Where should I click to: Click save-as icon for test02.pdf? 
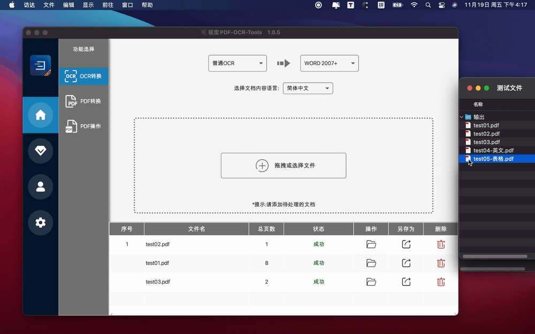click(406, 244)
